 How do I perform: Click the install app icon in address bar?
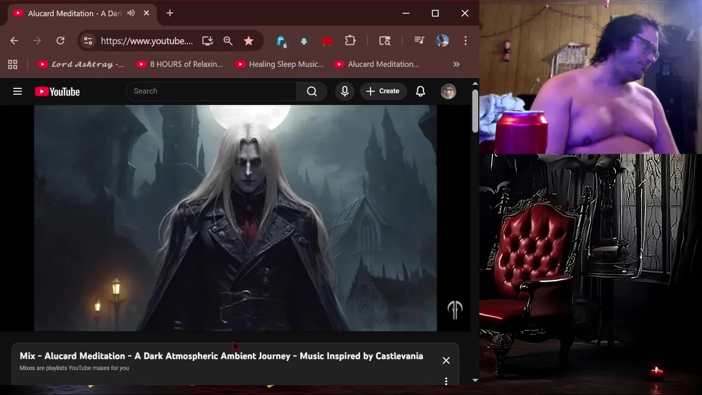click(x=207, y=41)
